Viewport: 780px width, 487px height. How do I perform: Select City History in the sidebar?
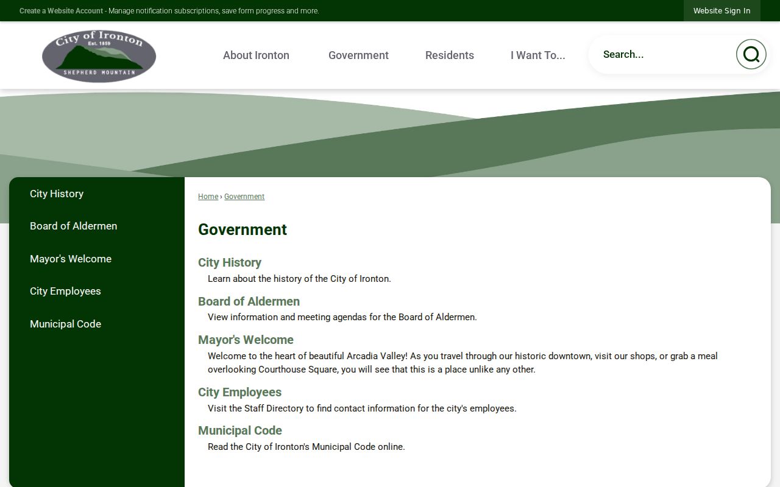coord(97,194)
